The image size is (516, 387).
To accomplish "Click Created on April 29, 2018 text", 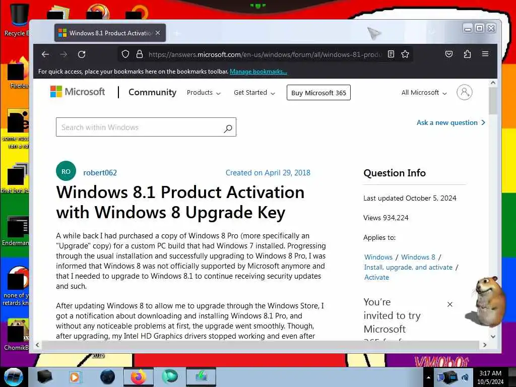I will click(268, 172).
